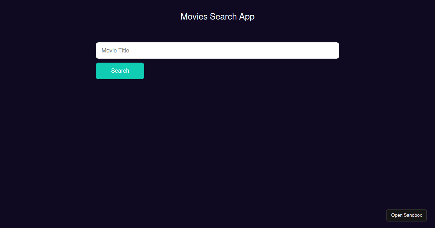
Task: Submit a search with the Search button
Action: tap(120, 71)
